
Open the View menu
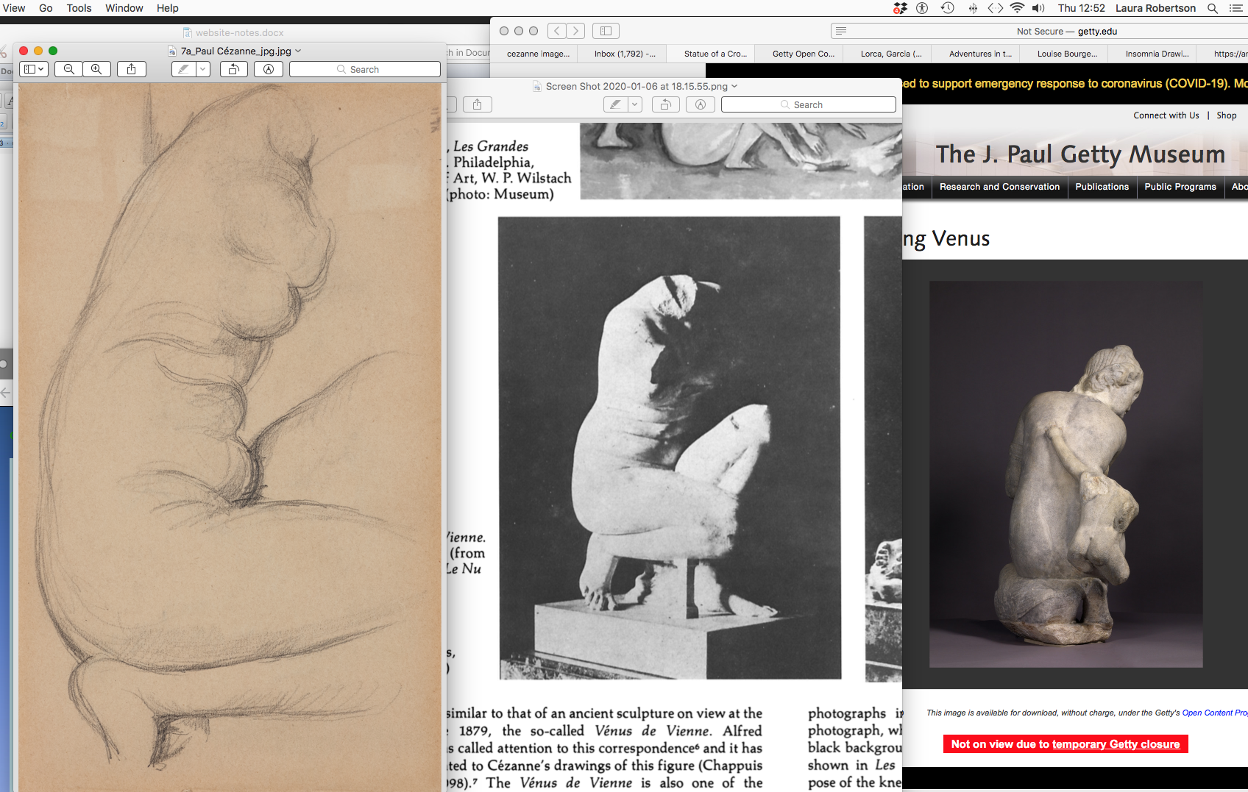tap(14, 8)
